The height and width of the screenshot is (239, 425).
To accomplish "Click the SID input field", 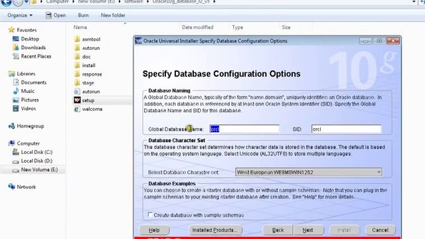I will coord(347,129).
